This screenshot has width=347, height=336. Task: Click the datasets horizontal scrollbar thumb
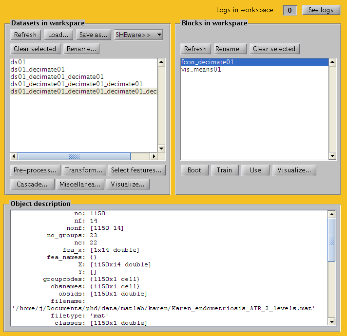tap(74, 156)
